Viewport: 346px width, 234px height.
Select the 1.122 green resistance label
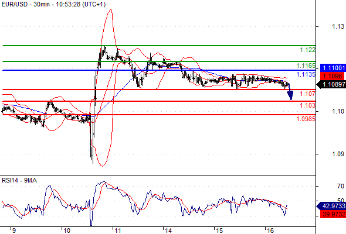308,50
